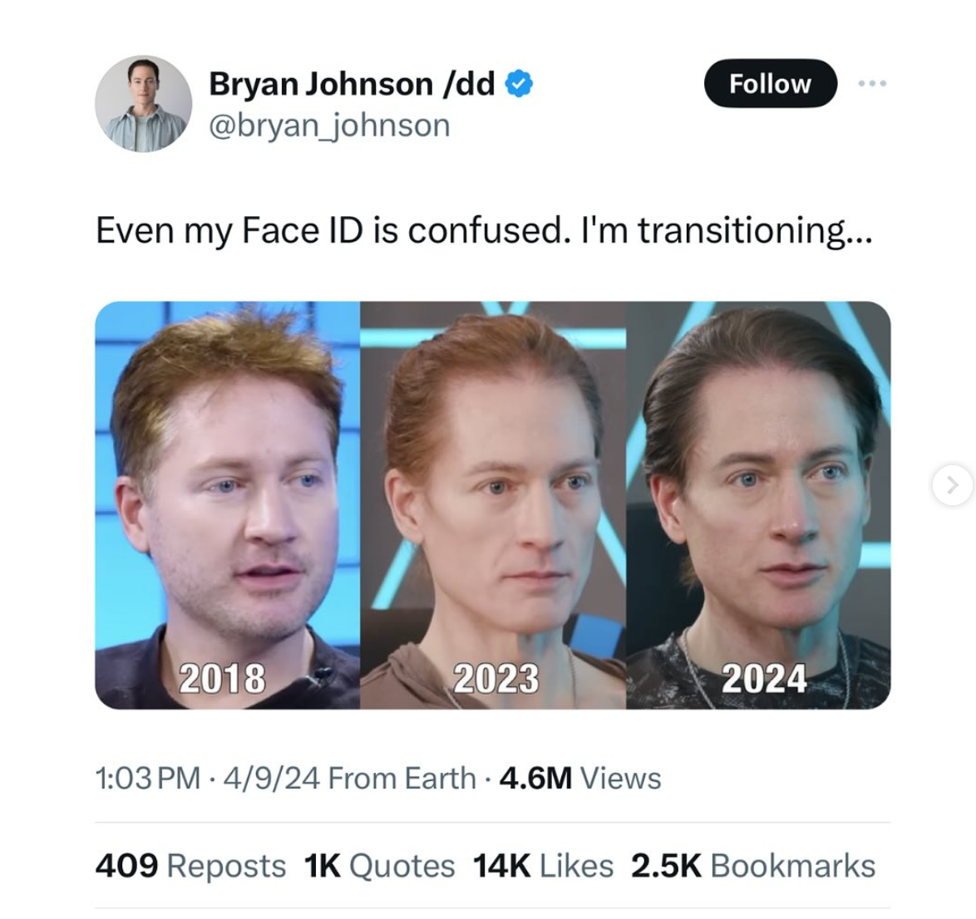Open the 2.5K Bookmarks count
This screenshot has width=976, height=919.
[x=753, y=866]
